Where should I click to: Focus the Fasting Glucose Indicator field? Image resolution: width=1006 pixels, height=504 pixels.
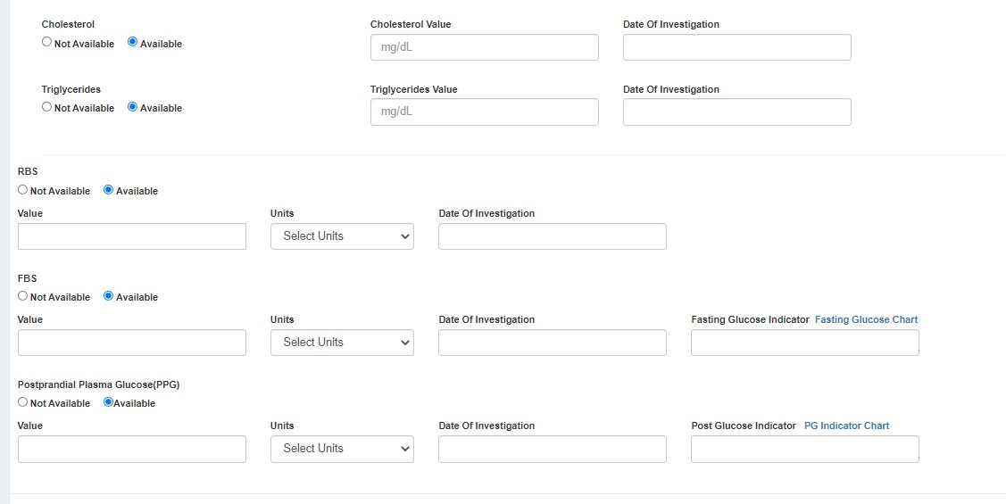pos(804,343)
